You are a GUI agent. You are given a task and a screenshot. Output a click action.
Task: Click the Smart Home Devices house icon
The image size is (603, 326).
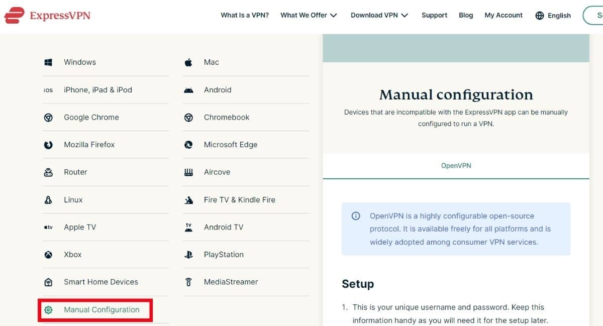[x=48, y=282]
